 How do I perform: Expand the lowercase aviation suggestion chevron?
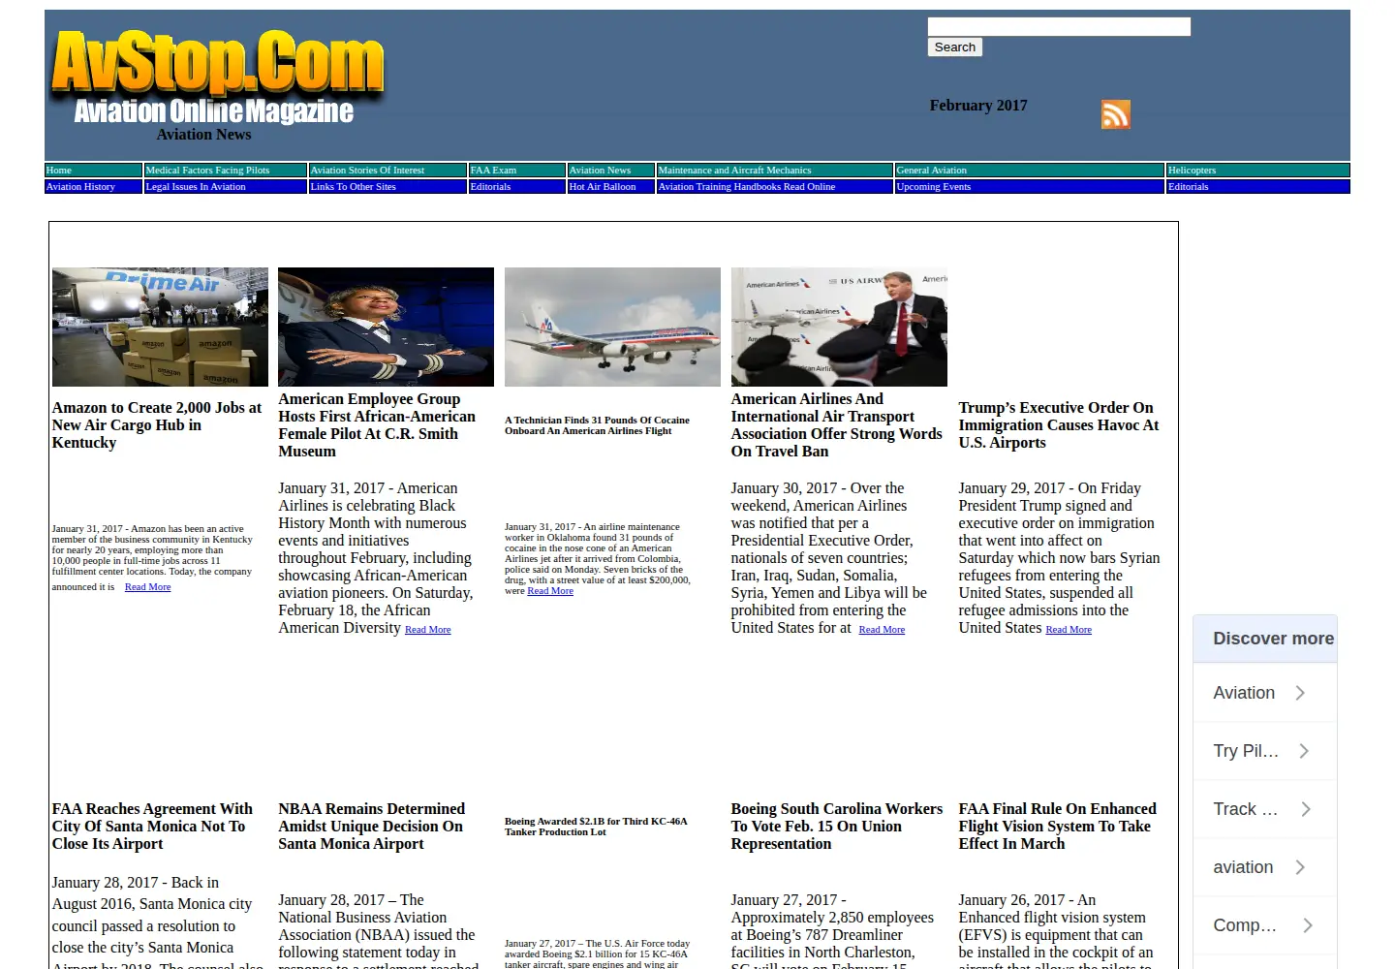click(x=1301, y=867)
